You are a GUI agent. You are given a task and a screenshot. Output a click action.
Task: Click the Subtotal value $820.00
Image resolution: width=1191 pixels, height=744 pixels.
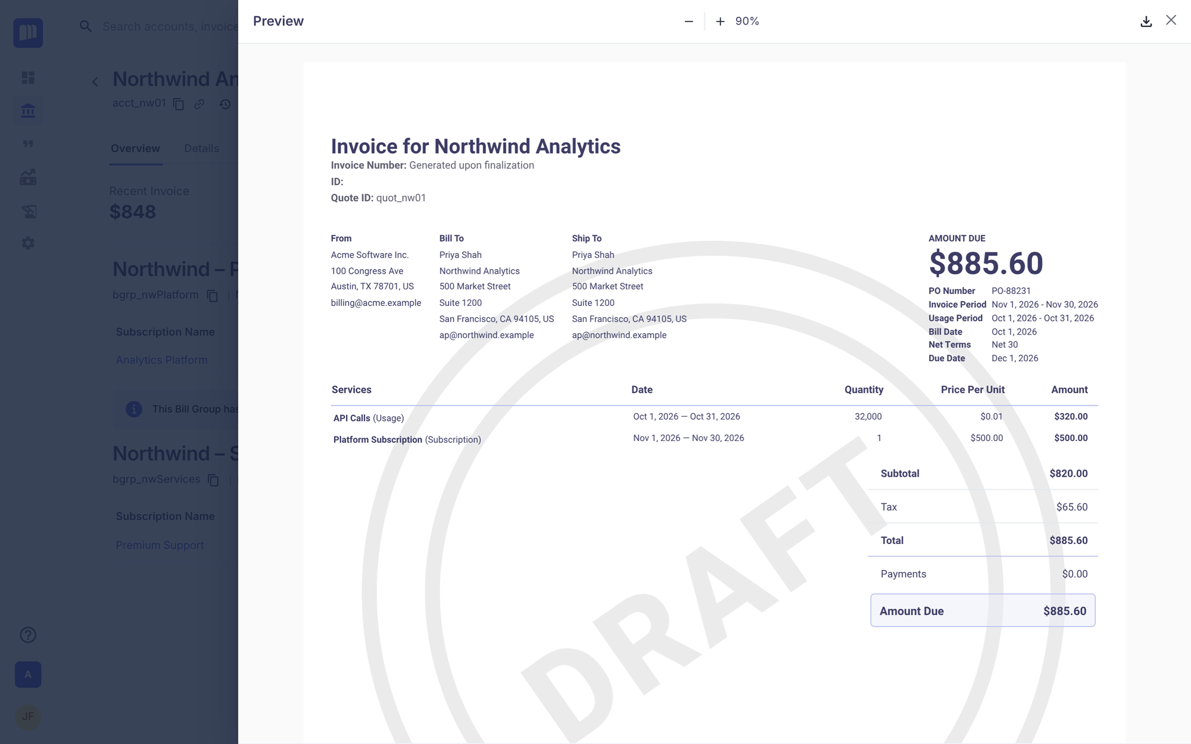click(1068, 474)
